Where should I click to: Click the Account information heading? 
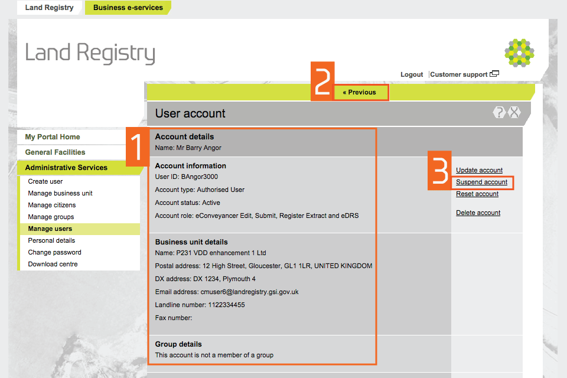(x=191, y=165)
